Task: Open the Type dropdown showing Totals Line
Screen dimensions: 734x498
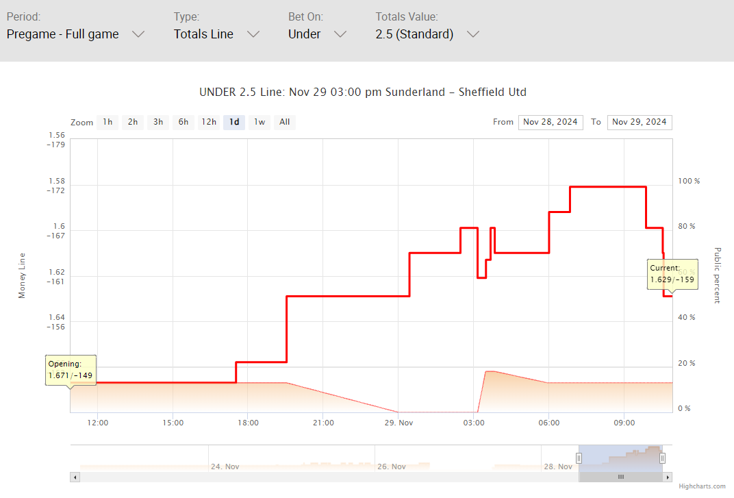Action: pos(216,34)
